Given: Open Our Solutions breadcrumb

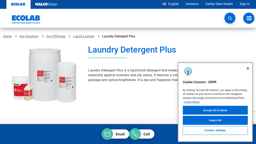Looking at the screenshot, I should (x=29, y=36).
